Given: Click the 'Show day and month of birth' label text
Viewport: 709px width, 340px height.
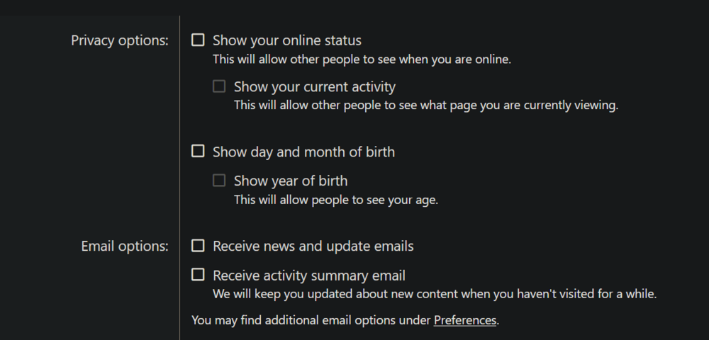Looking at the screenshot, I should [303, 152].
